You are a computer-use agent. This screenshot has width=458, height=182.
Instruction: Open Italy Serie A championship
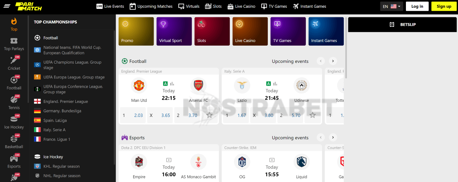(x=50, y=130)
